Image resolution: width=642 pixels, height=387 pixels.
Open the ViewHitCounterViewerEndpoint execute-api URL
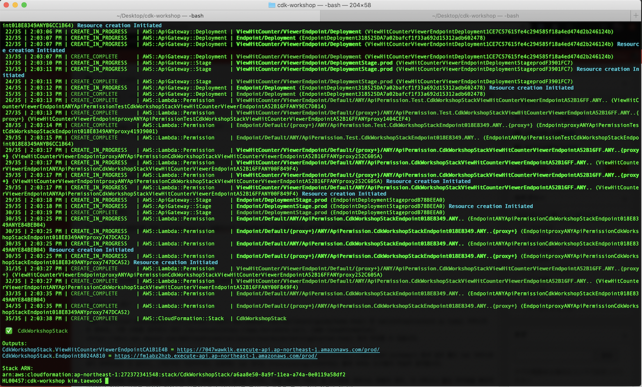[x=279, y=349]
